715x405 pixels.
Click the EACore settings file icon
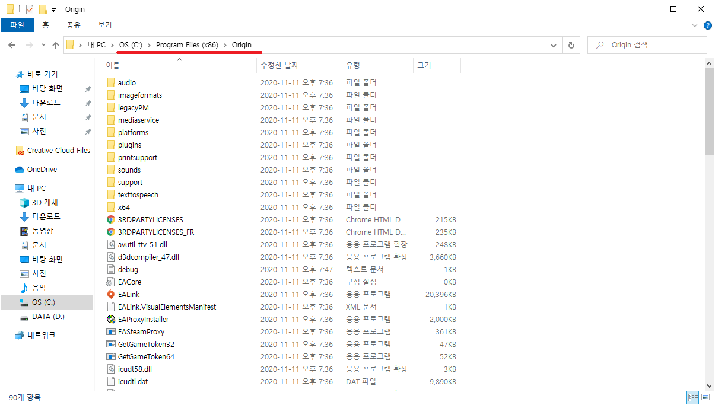point(110,282)
